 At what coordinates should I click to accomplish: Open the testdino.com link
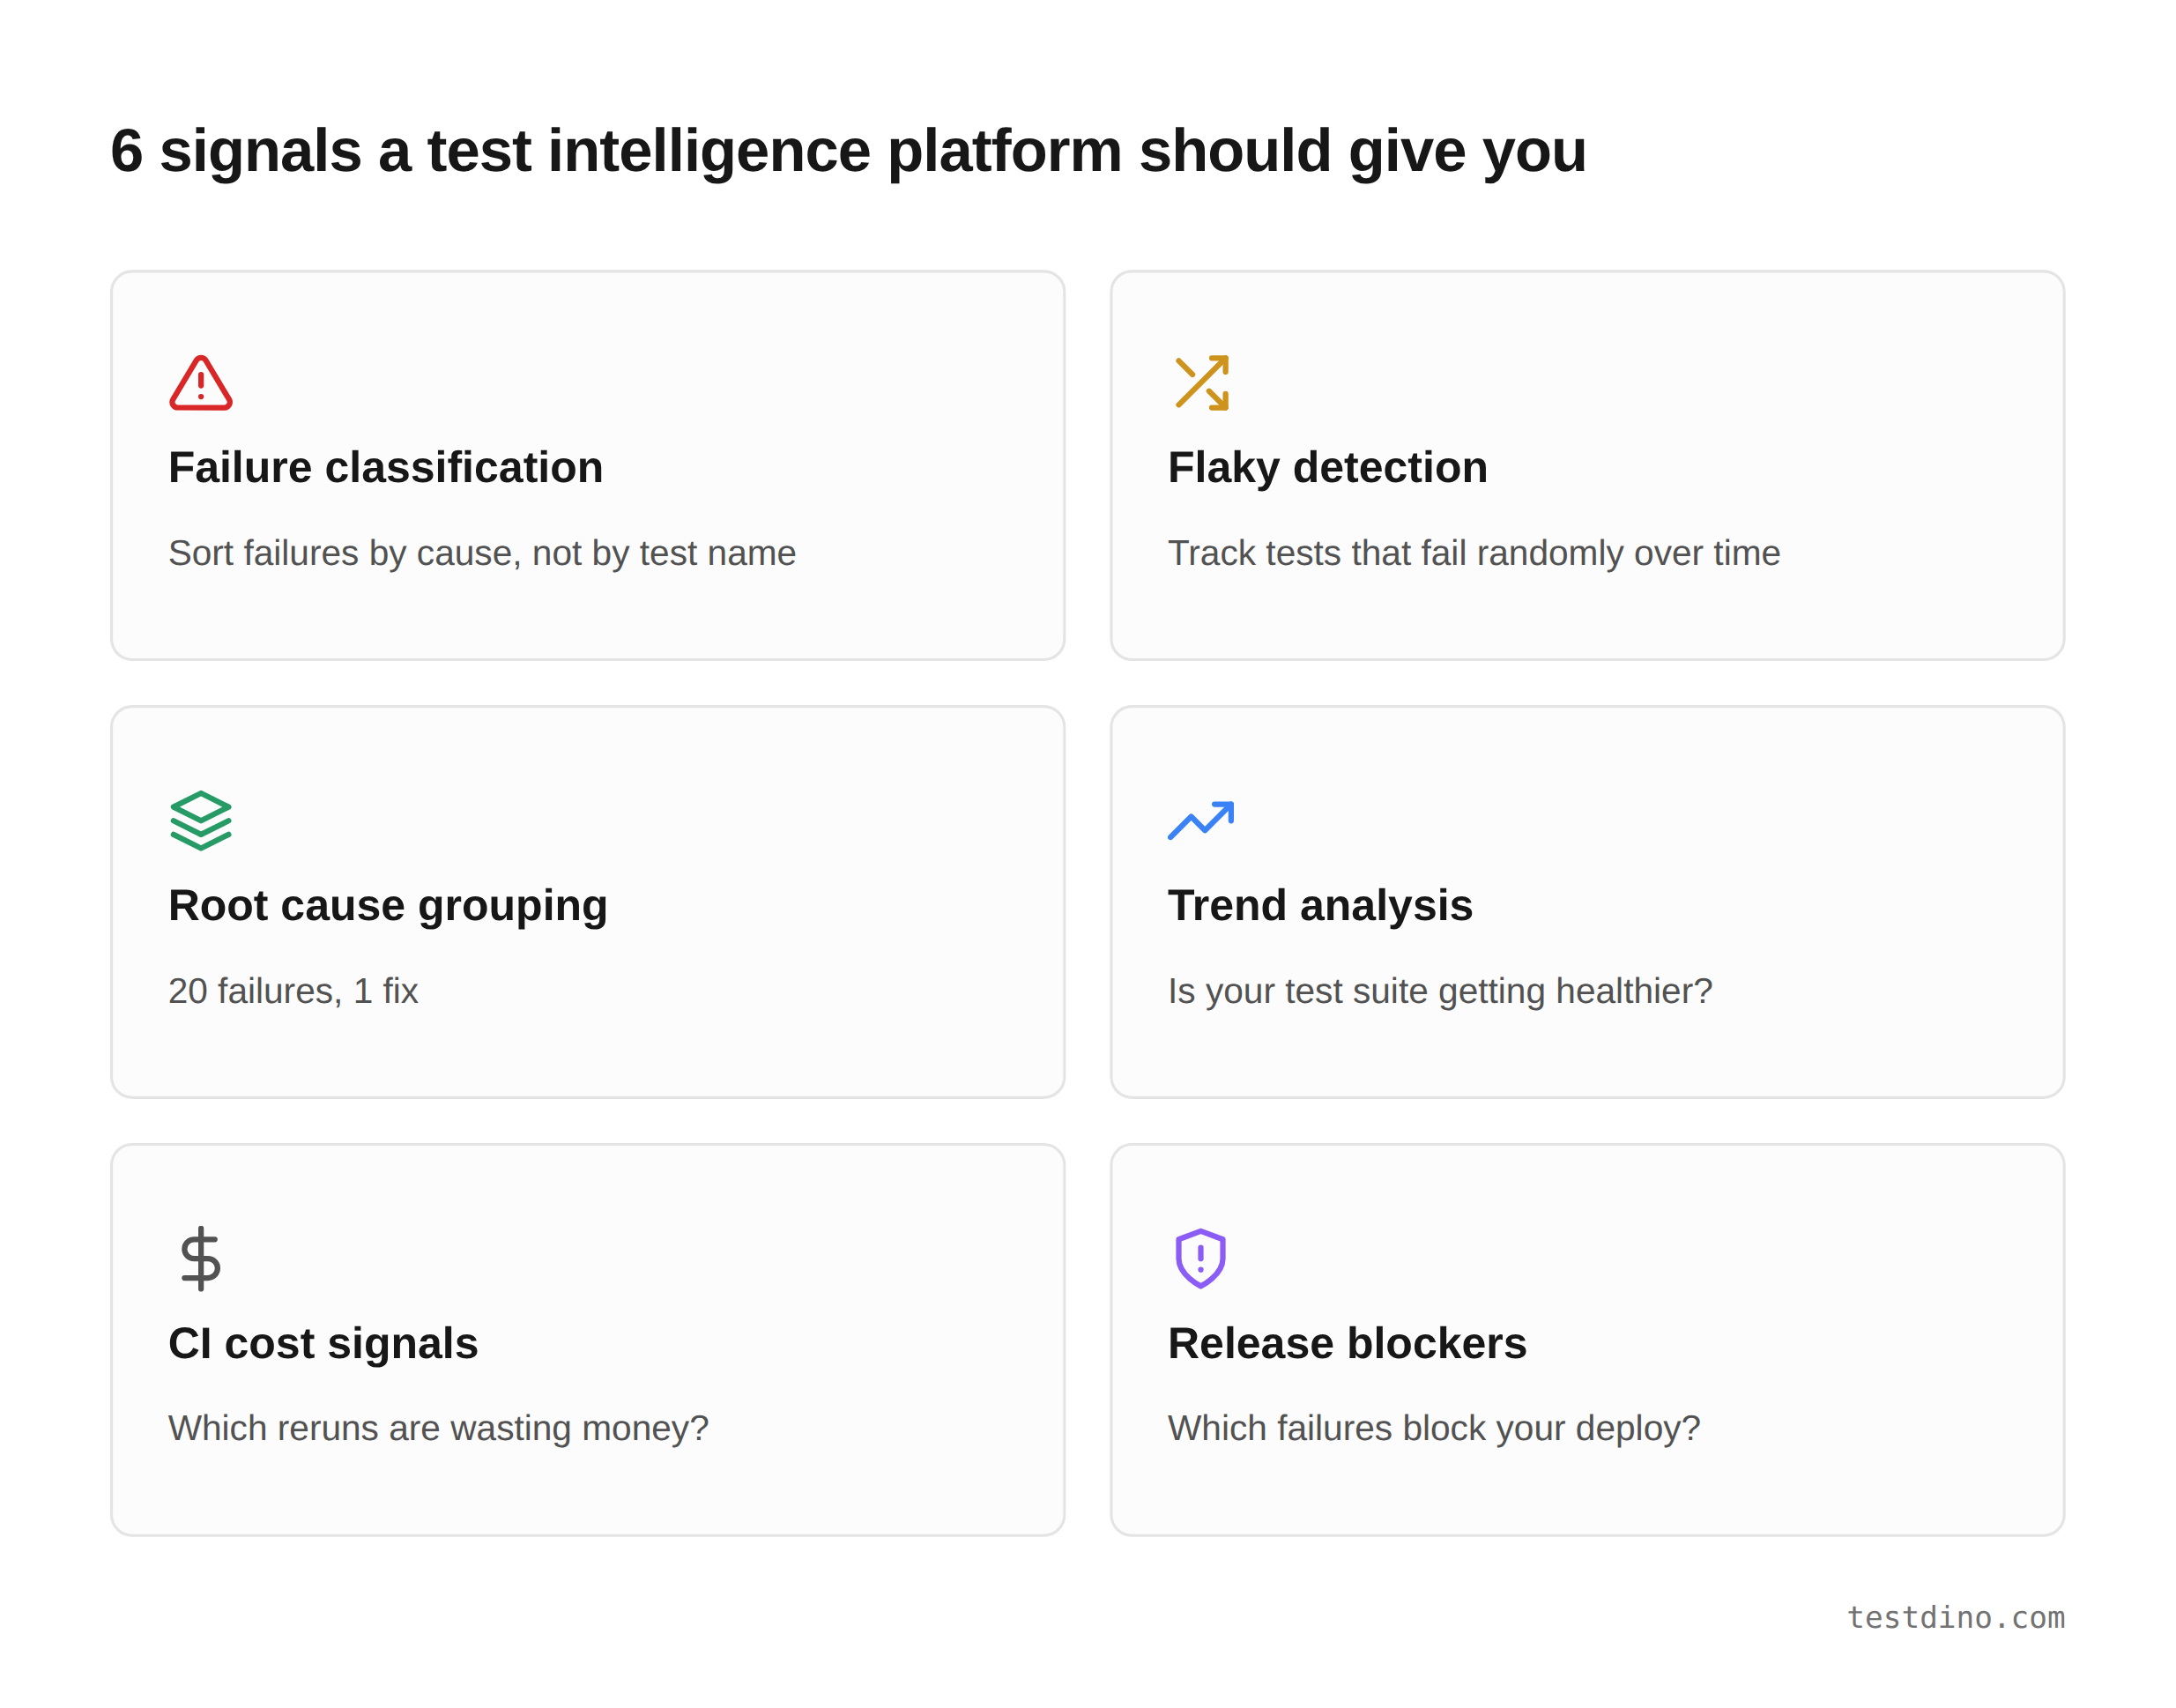pos(1954,1617)
